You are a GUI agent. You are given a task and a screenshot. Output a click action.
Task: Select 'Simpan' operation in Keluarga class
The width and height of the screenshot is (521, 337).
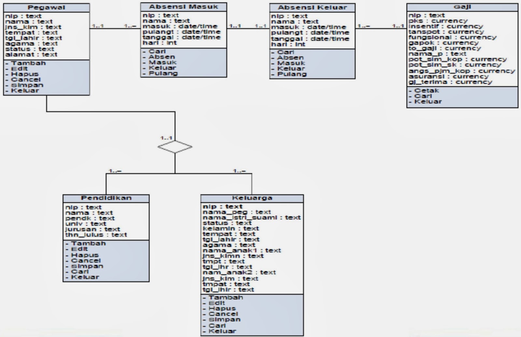coord(222,319)
